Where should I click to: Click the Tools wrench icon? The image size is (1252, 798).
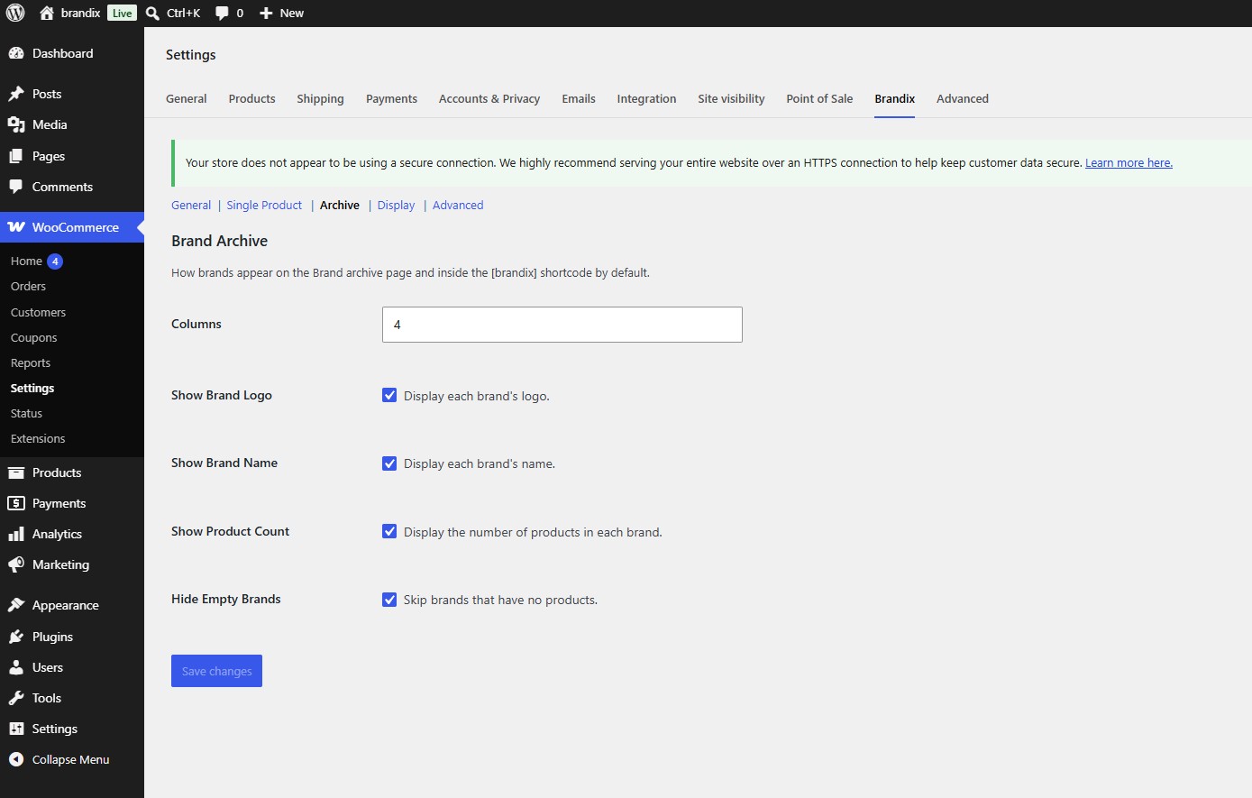[16, 698]
